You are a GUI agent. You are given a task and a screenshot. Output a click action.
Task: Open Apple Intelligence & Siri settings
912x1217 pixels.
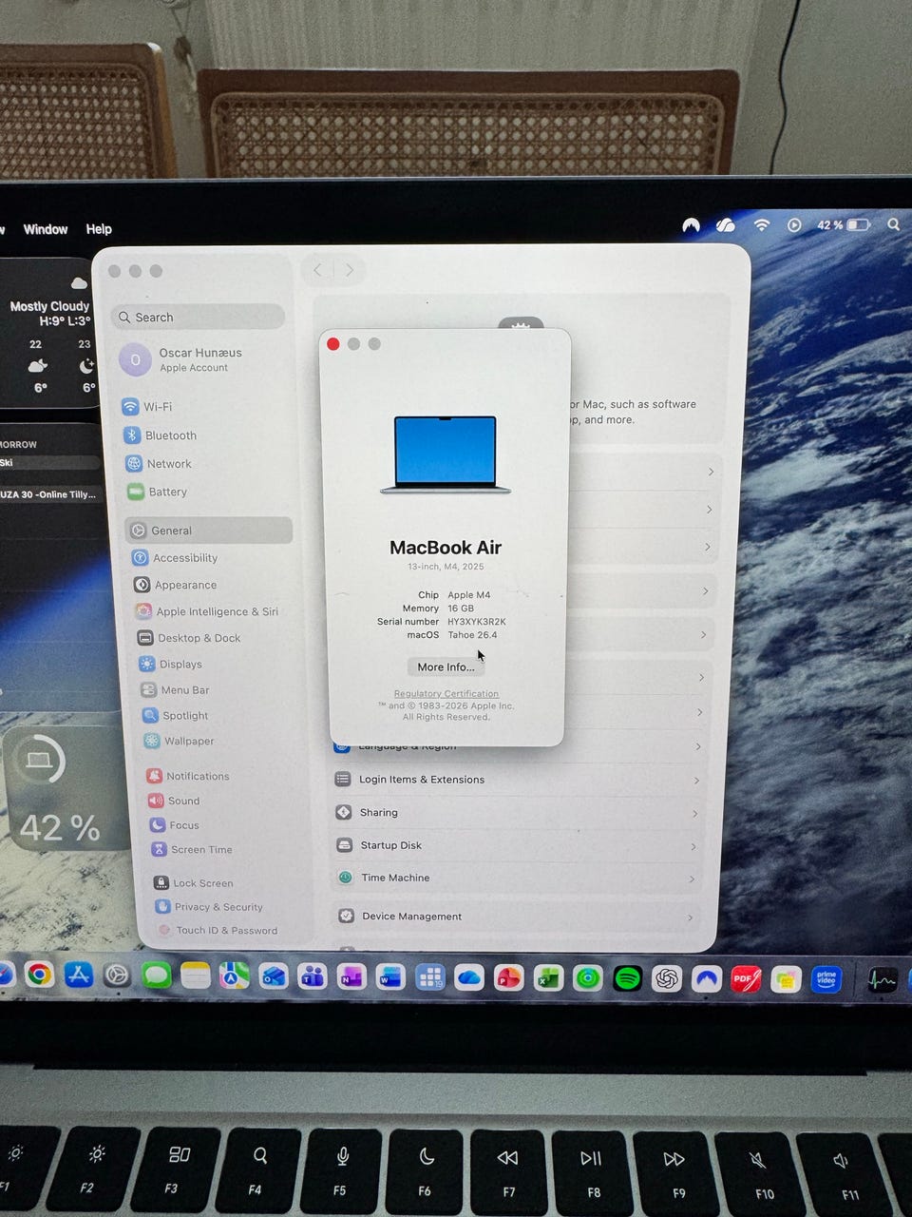pyautogui.click(x=207, y=611)
